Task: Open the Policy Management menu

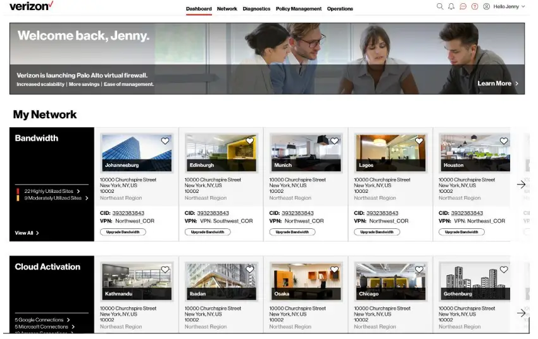Action: click(x=299, y=9)
